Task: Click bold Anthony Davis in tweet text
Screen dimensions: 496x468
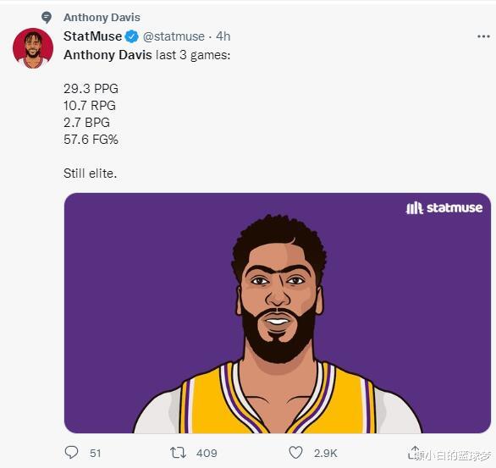Action: 107,55
